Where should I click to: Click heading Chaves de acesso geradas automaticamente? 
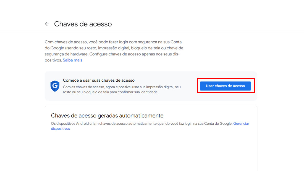tap(107, 116)
